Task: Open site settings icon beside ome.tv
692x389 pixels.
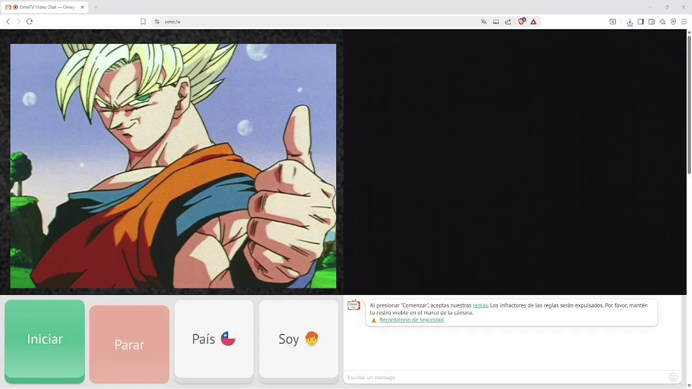Action: point(157,22)
